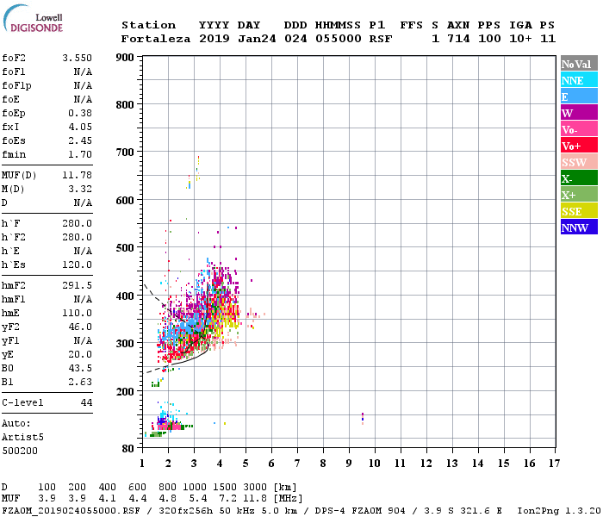Click the foF2 value 3.550

coord(78,58)
